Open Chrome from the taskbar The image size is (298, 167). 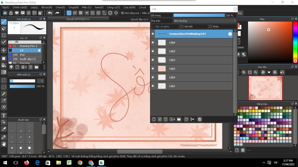pos(80,163)
